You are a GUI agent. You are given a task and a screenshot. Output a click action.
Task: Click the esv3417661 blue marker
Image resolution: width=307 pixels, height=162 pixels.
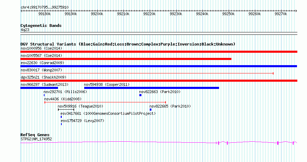(x=61, y=117)
